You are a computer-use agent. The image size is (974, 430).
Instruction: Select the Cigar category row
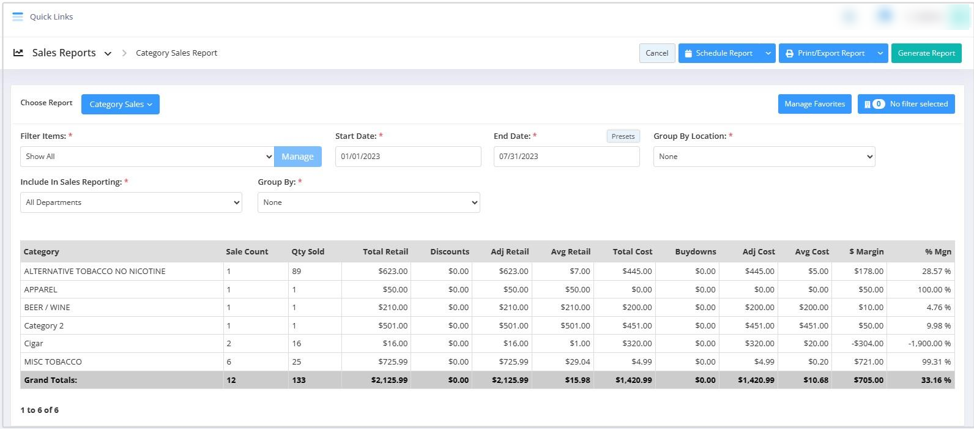[487, 343]
